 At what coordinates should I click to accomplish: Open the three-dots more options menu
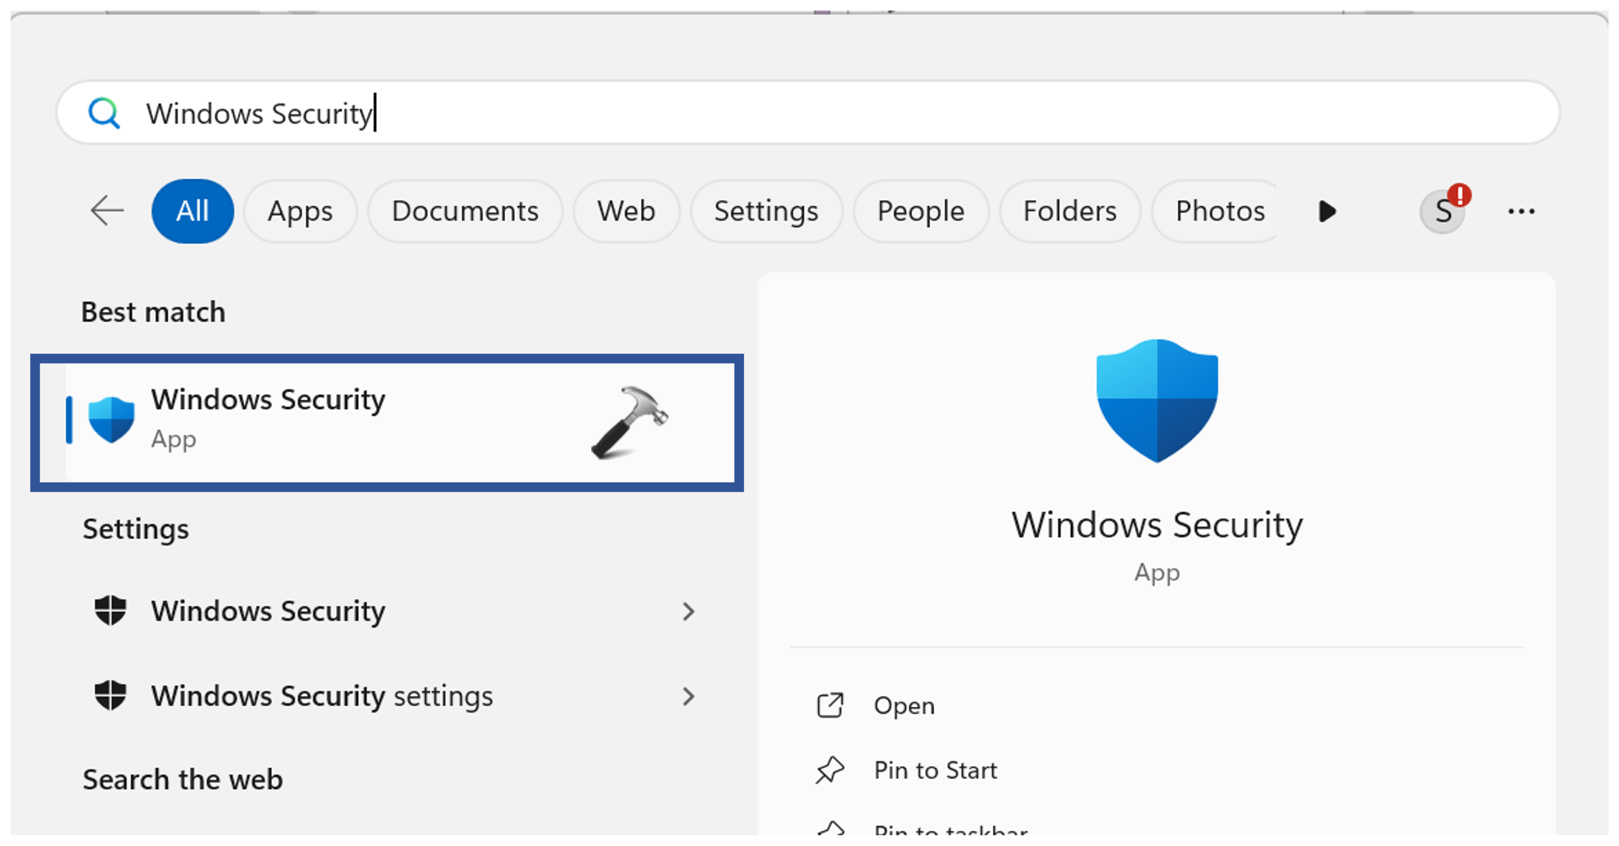(x=1521, y=212)
